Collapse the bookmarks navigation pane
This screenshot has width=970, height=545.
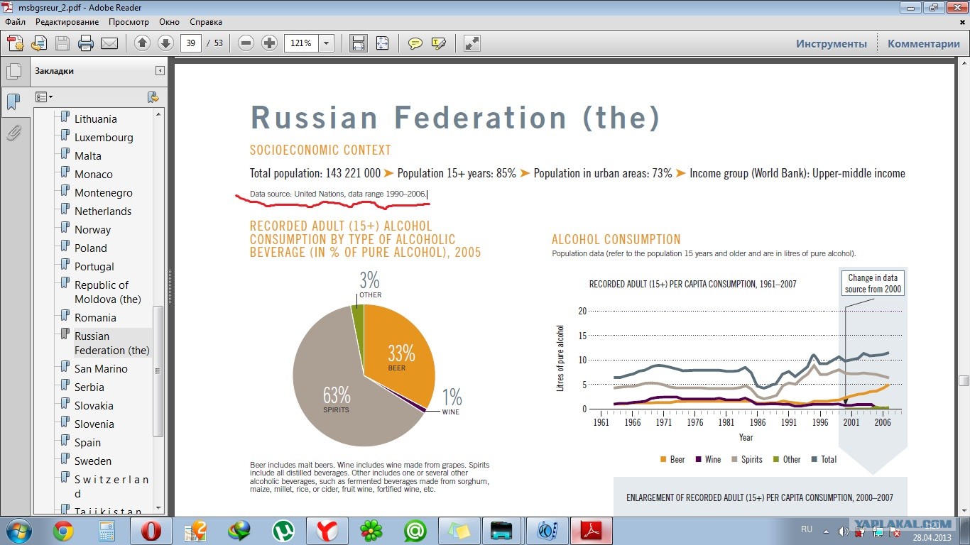[160, 71]
